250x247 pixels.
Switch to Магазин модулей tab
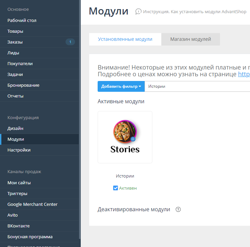point(191,39)
